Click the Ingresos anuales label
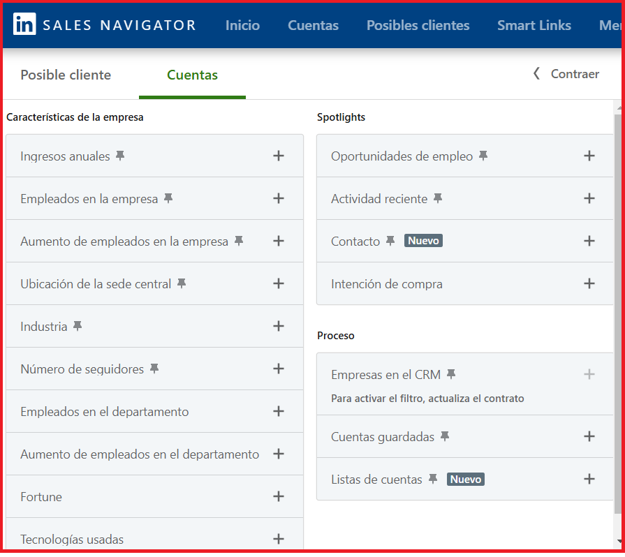 65,156
